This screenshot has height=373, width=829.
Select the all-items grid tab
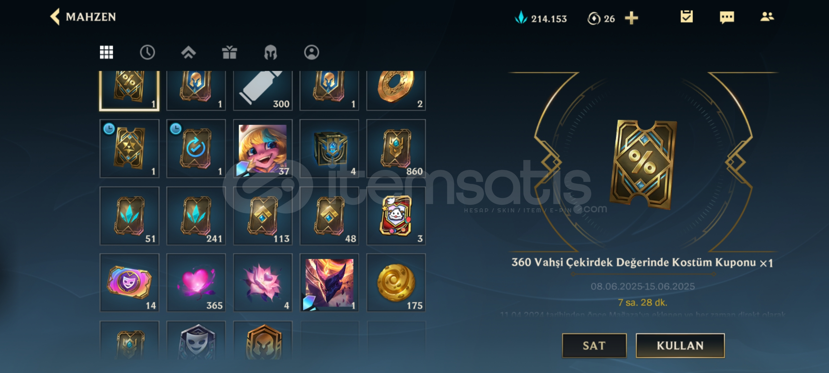coord(106,52)
